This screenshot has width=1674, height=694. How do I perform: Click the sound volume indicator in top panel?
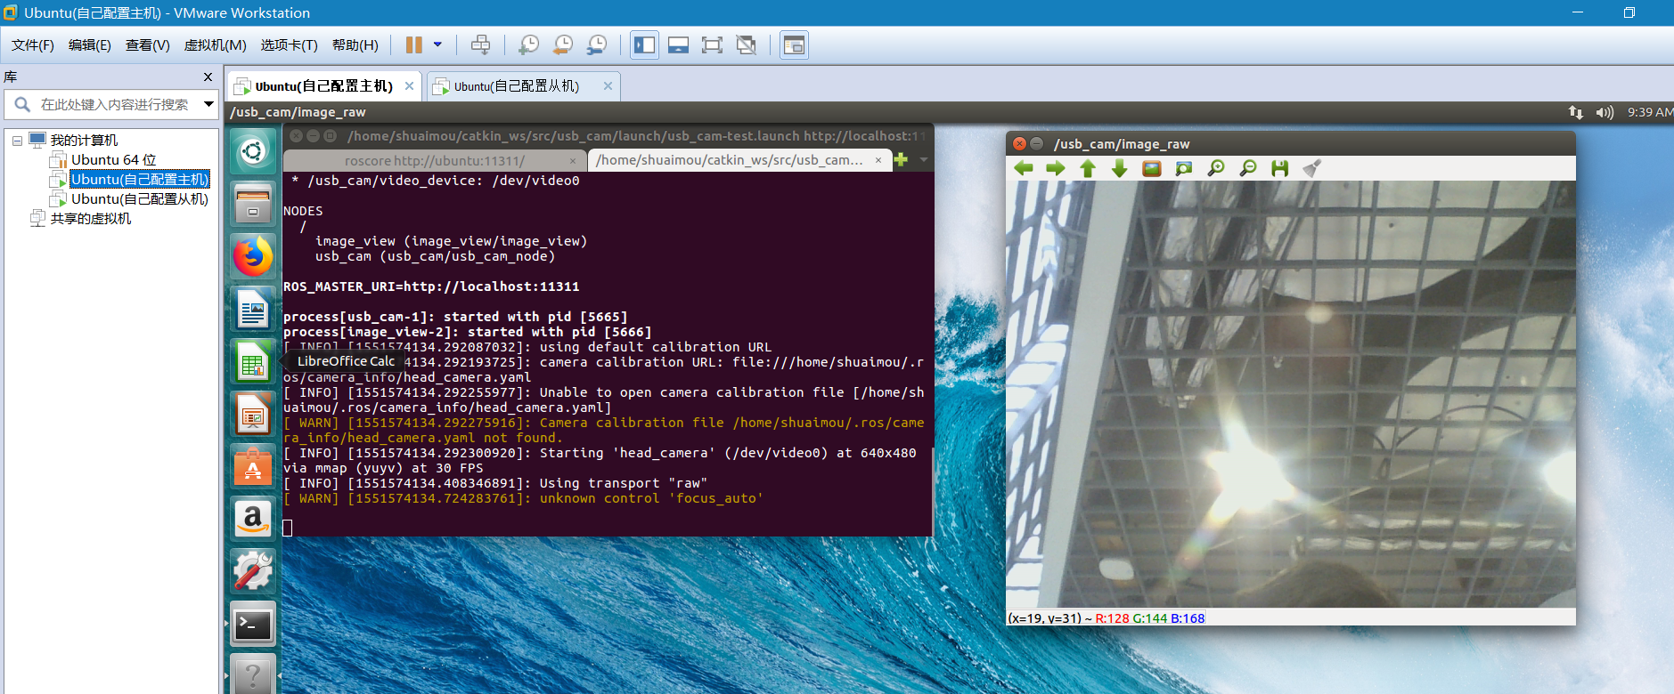tap(1605, 112)
